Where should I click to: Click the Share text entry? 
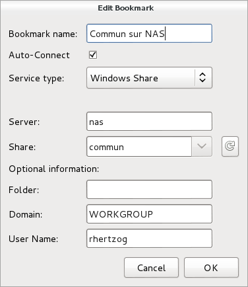[x=139, y=147]
